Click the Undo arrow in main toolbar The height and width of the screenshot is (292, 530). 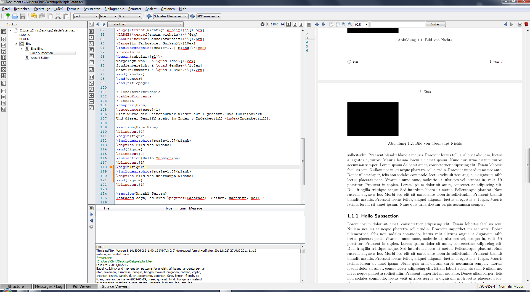pyautogui.click(x=34, y=16)
